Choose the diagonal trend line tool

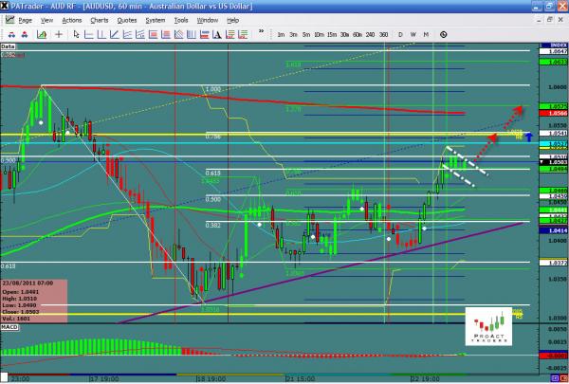114,33
